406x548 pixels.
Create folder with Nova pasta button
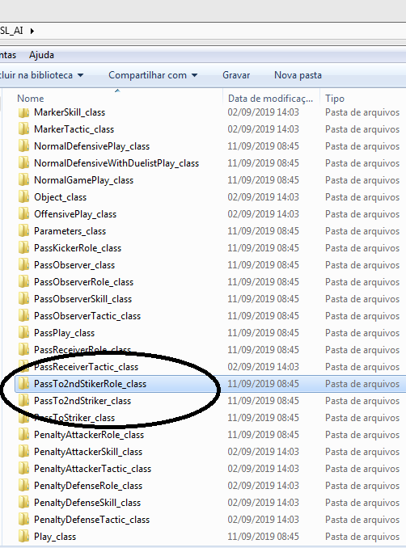coord(298,75)
